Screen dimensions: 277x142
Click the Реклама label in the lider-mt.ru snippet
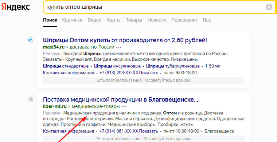[x=52, y=113]
